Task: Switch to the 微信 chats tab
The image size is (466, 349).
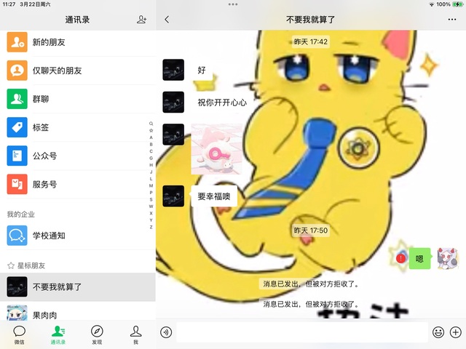Action: point(20,335)
